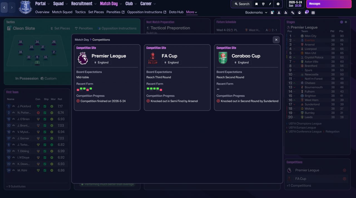Click Premier League recent form indicators
The image size is (356, 198).
tap(84, 89)
